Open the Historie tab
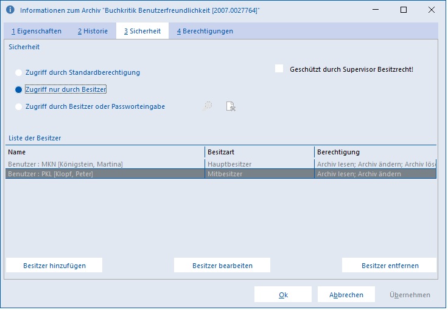 pyautogui.click(x=93, y=31)
